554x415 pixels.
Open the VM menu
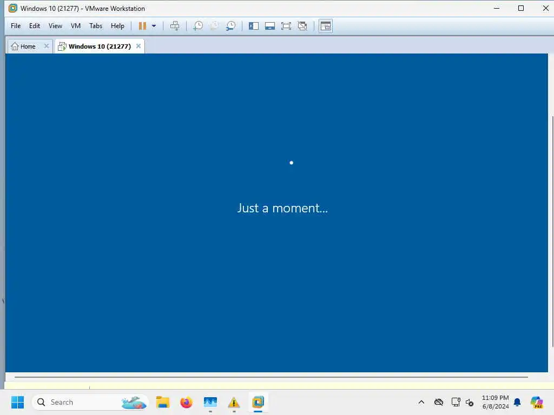pyautogui.click(x=75, y=26)
